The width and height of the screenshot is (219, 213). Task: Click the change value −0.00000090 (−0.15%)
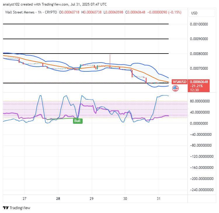coord(164,12)
